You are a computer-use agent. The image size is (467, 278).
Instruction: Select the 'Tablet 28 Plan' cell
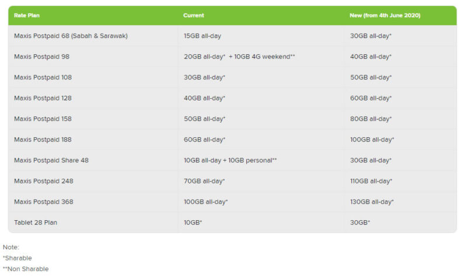tap(36, 223)
